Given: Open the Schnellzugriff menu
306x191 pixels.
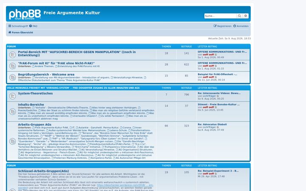Looking at the screenshot, I should (18, 26).
